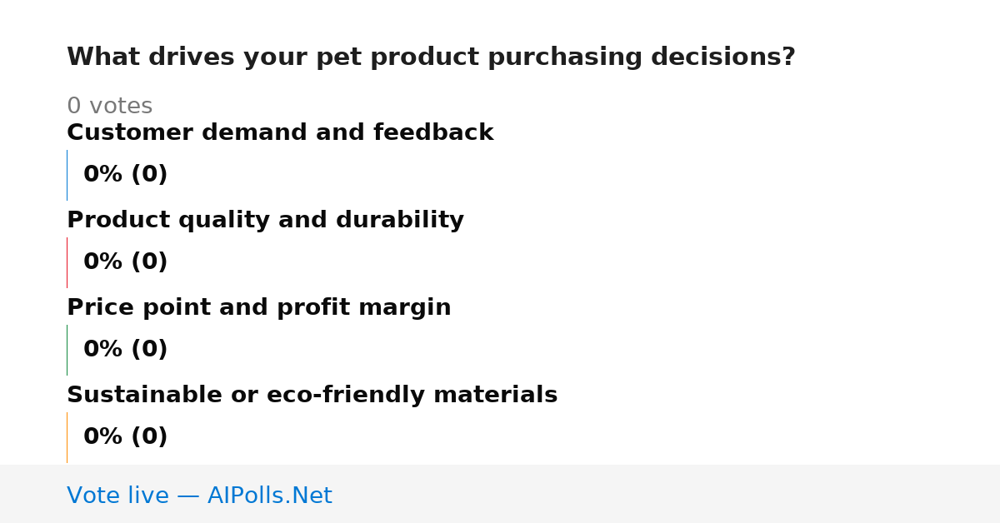Choose Sustainable or eco-friendly materials option

pyautogui.click(x=312, y=395)
